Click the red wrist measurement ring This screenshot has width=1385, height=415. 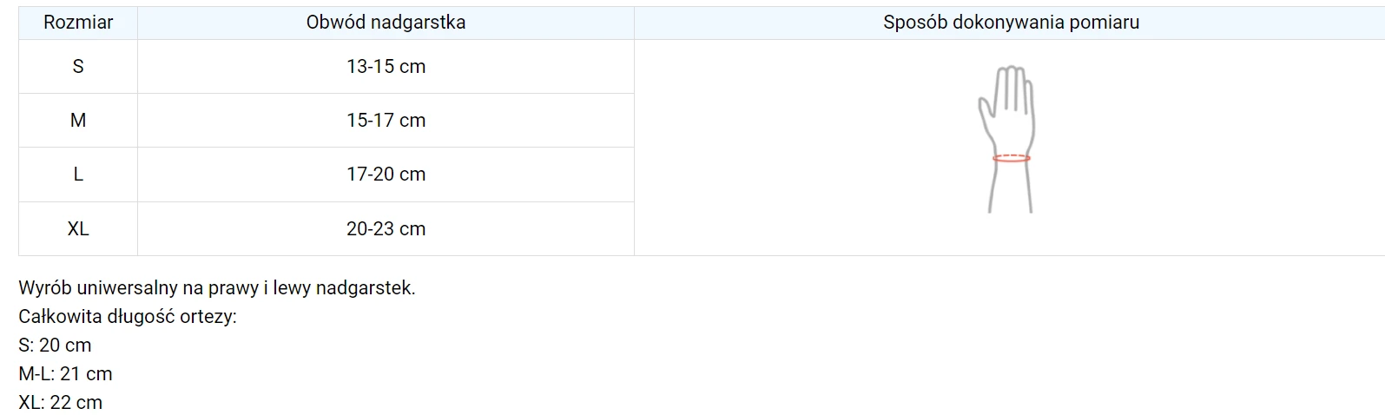click(1012, 158)
